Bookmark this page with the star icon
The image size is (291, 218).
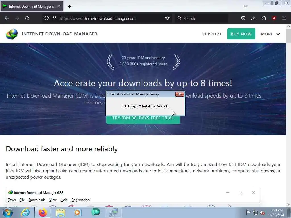(x=167, y=18)
